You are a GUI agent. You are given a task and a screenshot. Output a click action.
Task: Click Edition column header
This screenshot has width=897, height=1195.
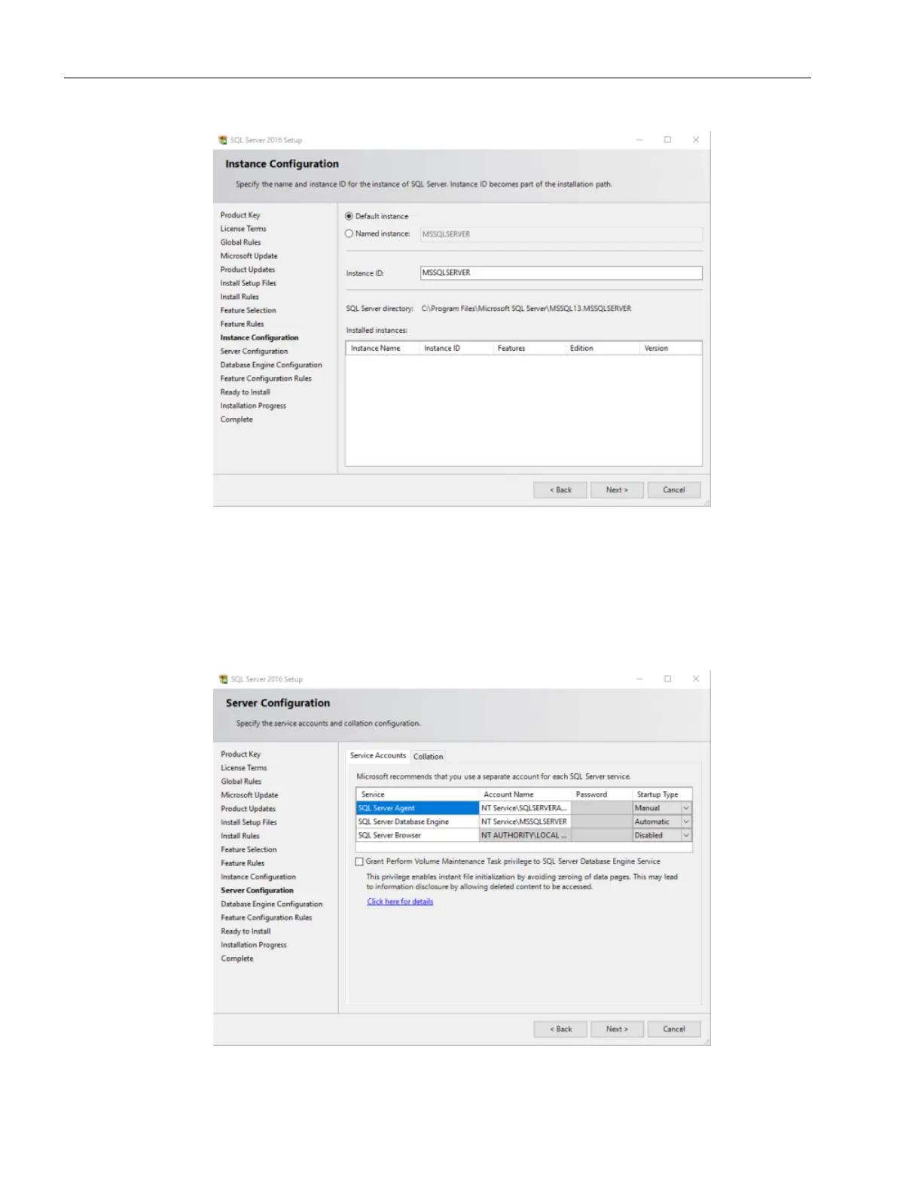pyautogui.click(x=603, y=348)
